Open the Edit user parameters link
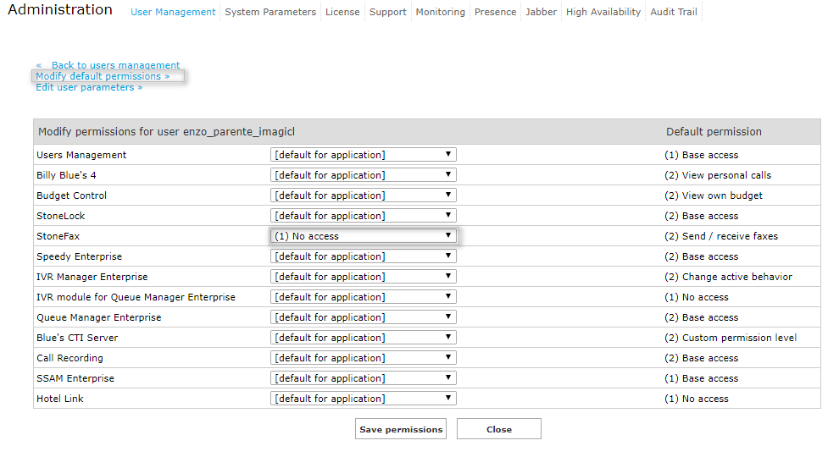The width and height of the screenshot is (839, 468). 88,87
